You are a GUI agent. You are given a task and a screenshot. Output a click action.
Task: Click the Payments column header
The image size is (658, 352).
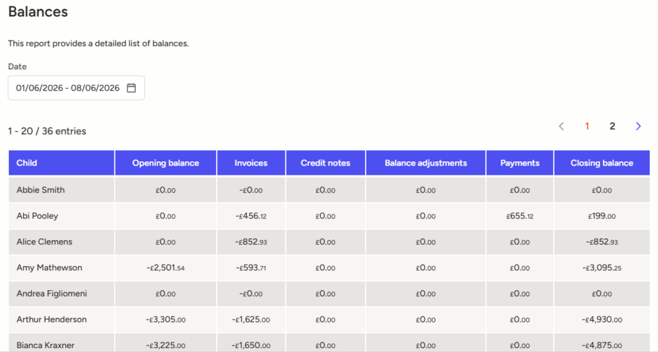click(x=520, y=163)
